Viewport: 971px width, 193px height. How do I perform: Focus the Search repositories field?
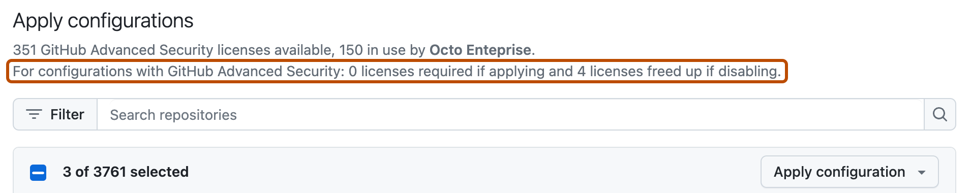tap(510, 115)
